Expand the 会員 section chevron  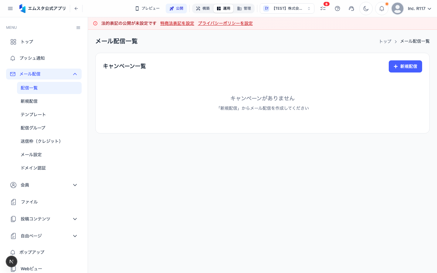click(75, 185)
